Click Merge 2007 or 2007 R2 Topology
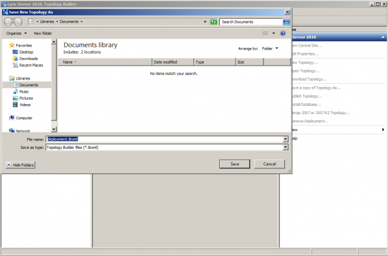The image size is (388, 256). click(x=321, y=113)
